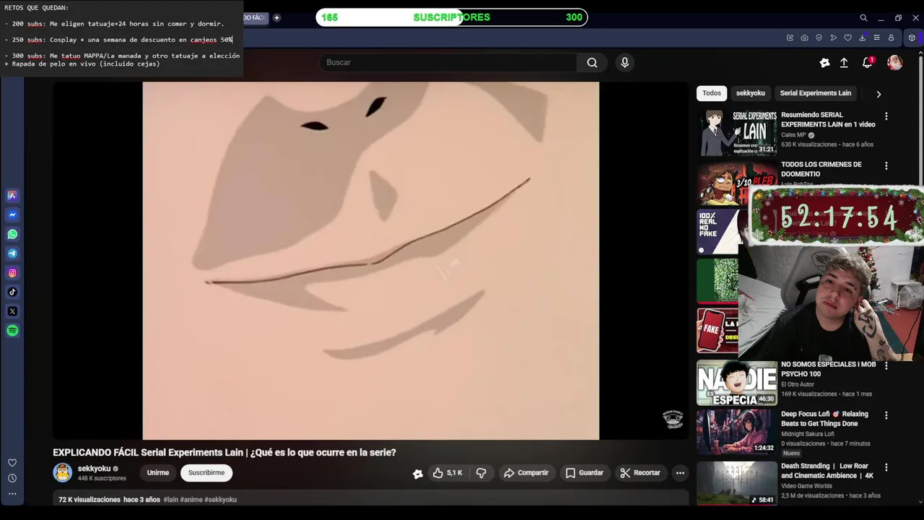Click the video title text
The width and height of the screenshot is (924, 520).
(x=225, y=453)
